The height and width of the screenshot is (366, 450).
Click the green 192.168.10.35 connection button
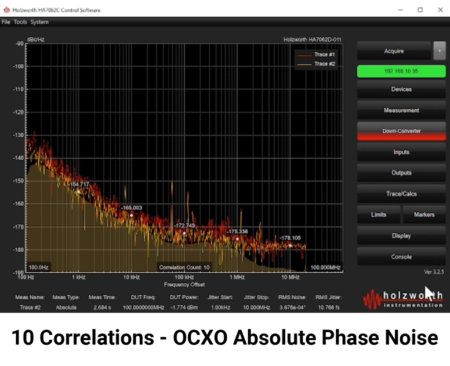point(401,71)
